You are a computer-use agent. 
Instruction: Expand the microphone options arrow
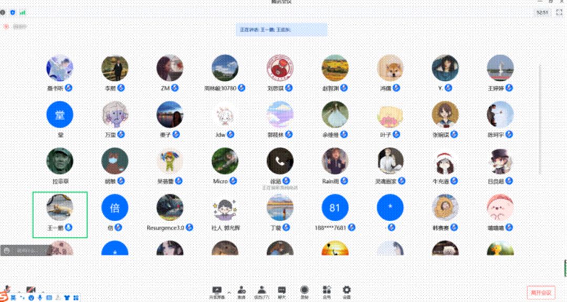pos(18,290)
